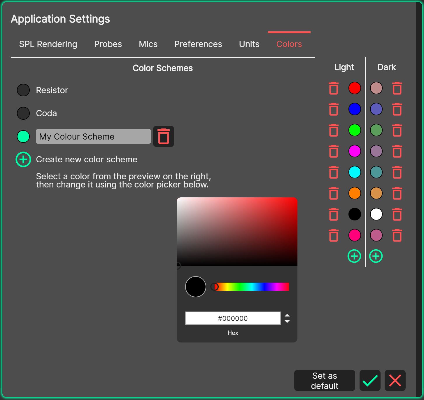This screenshot has width=424, height=400.
Task: Select the Coda color scheme circle
Action: (23, 113)
